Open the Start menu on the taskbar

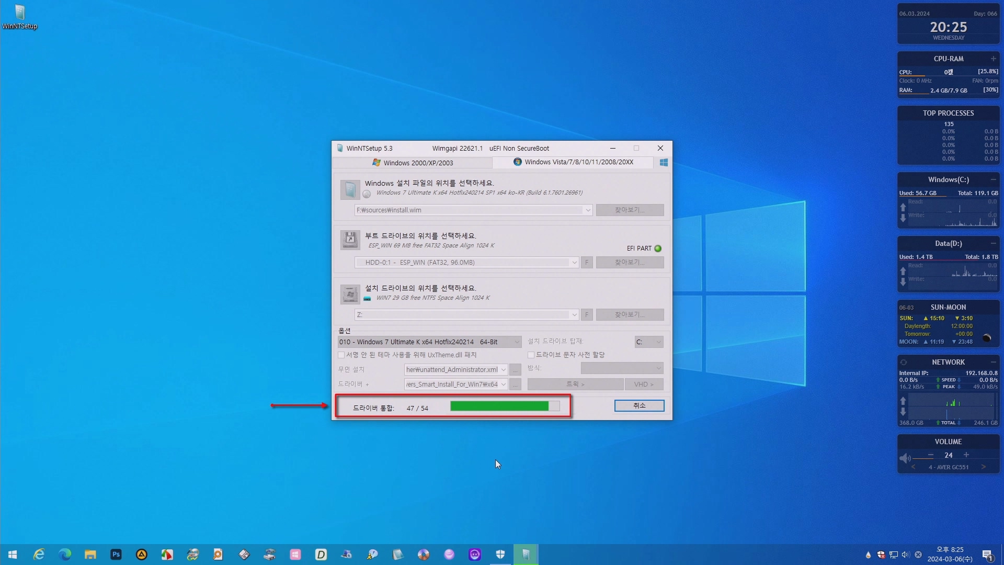coord(13,555)
